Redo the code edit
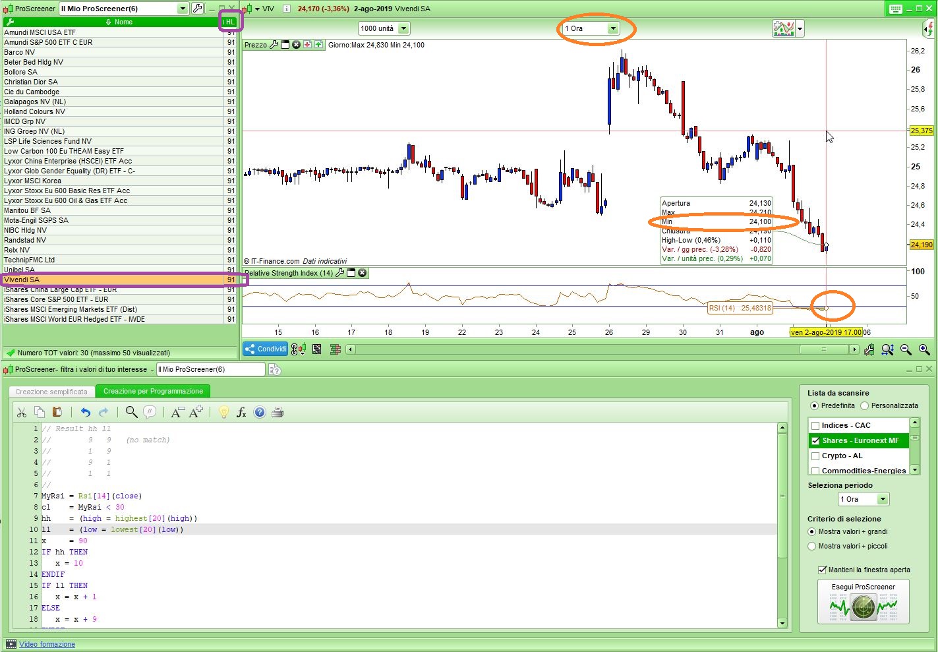The image size is (938, 652). [x=103, y=413]
